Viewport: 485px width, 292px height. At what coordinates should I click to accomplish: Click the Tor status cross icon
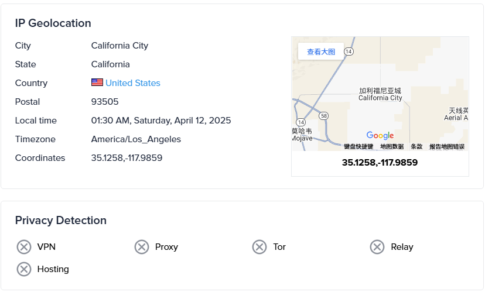coord(259,247)
